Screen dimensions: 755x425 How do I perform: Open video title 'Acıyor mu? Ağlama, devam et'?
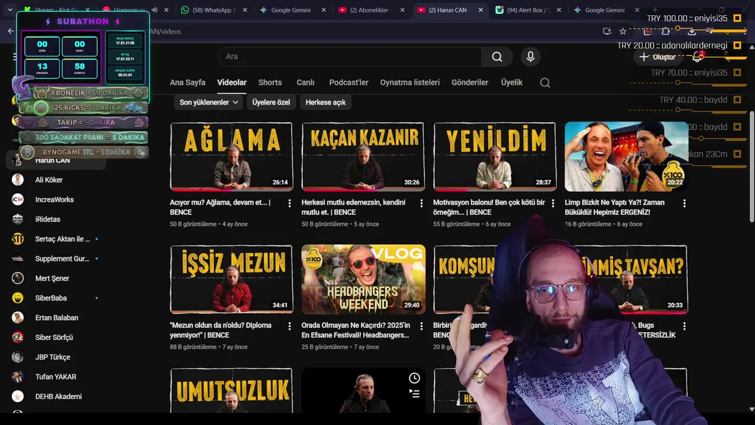click(220, 207)
